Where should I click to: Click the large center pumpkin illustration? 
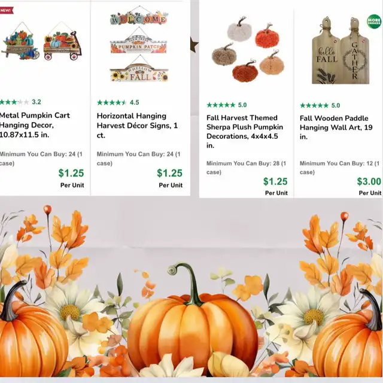[192, 321]
